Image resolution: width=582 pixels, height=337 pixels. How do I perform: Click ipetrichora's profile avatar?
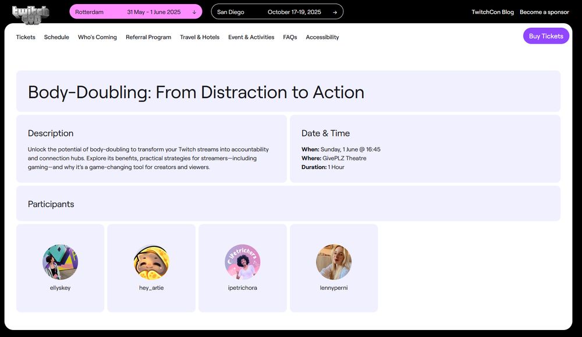243,262
